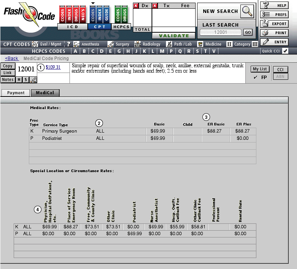Switch to the HCPCS books tab
This screenshot has width=297, height=269.
point(121,27)
